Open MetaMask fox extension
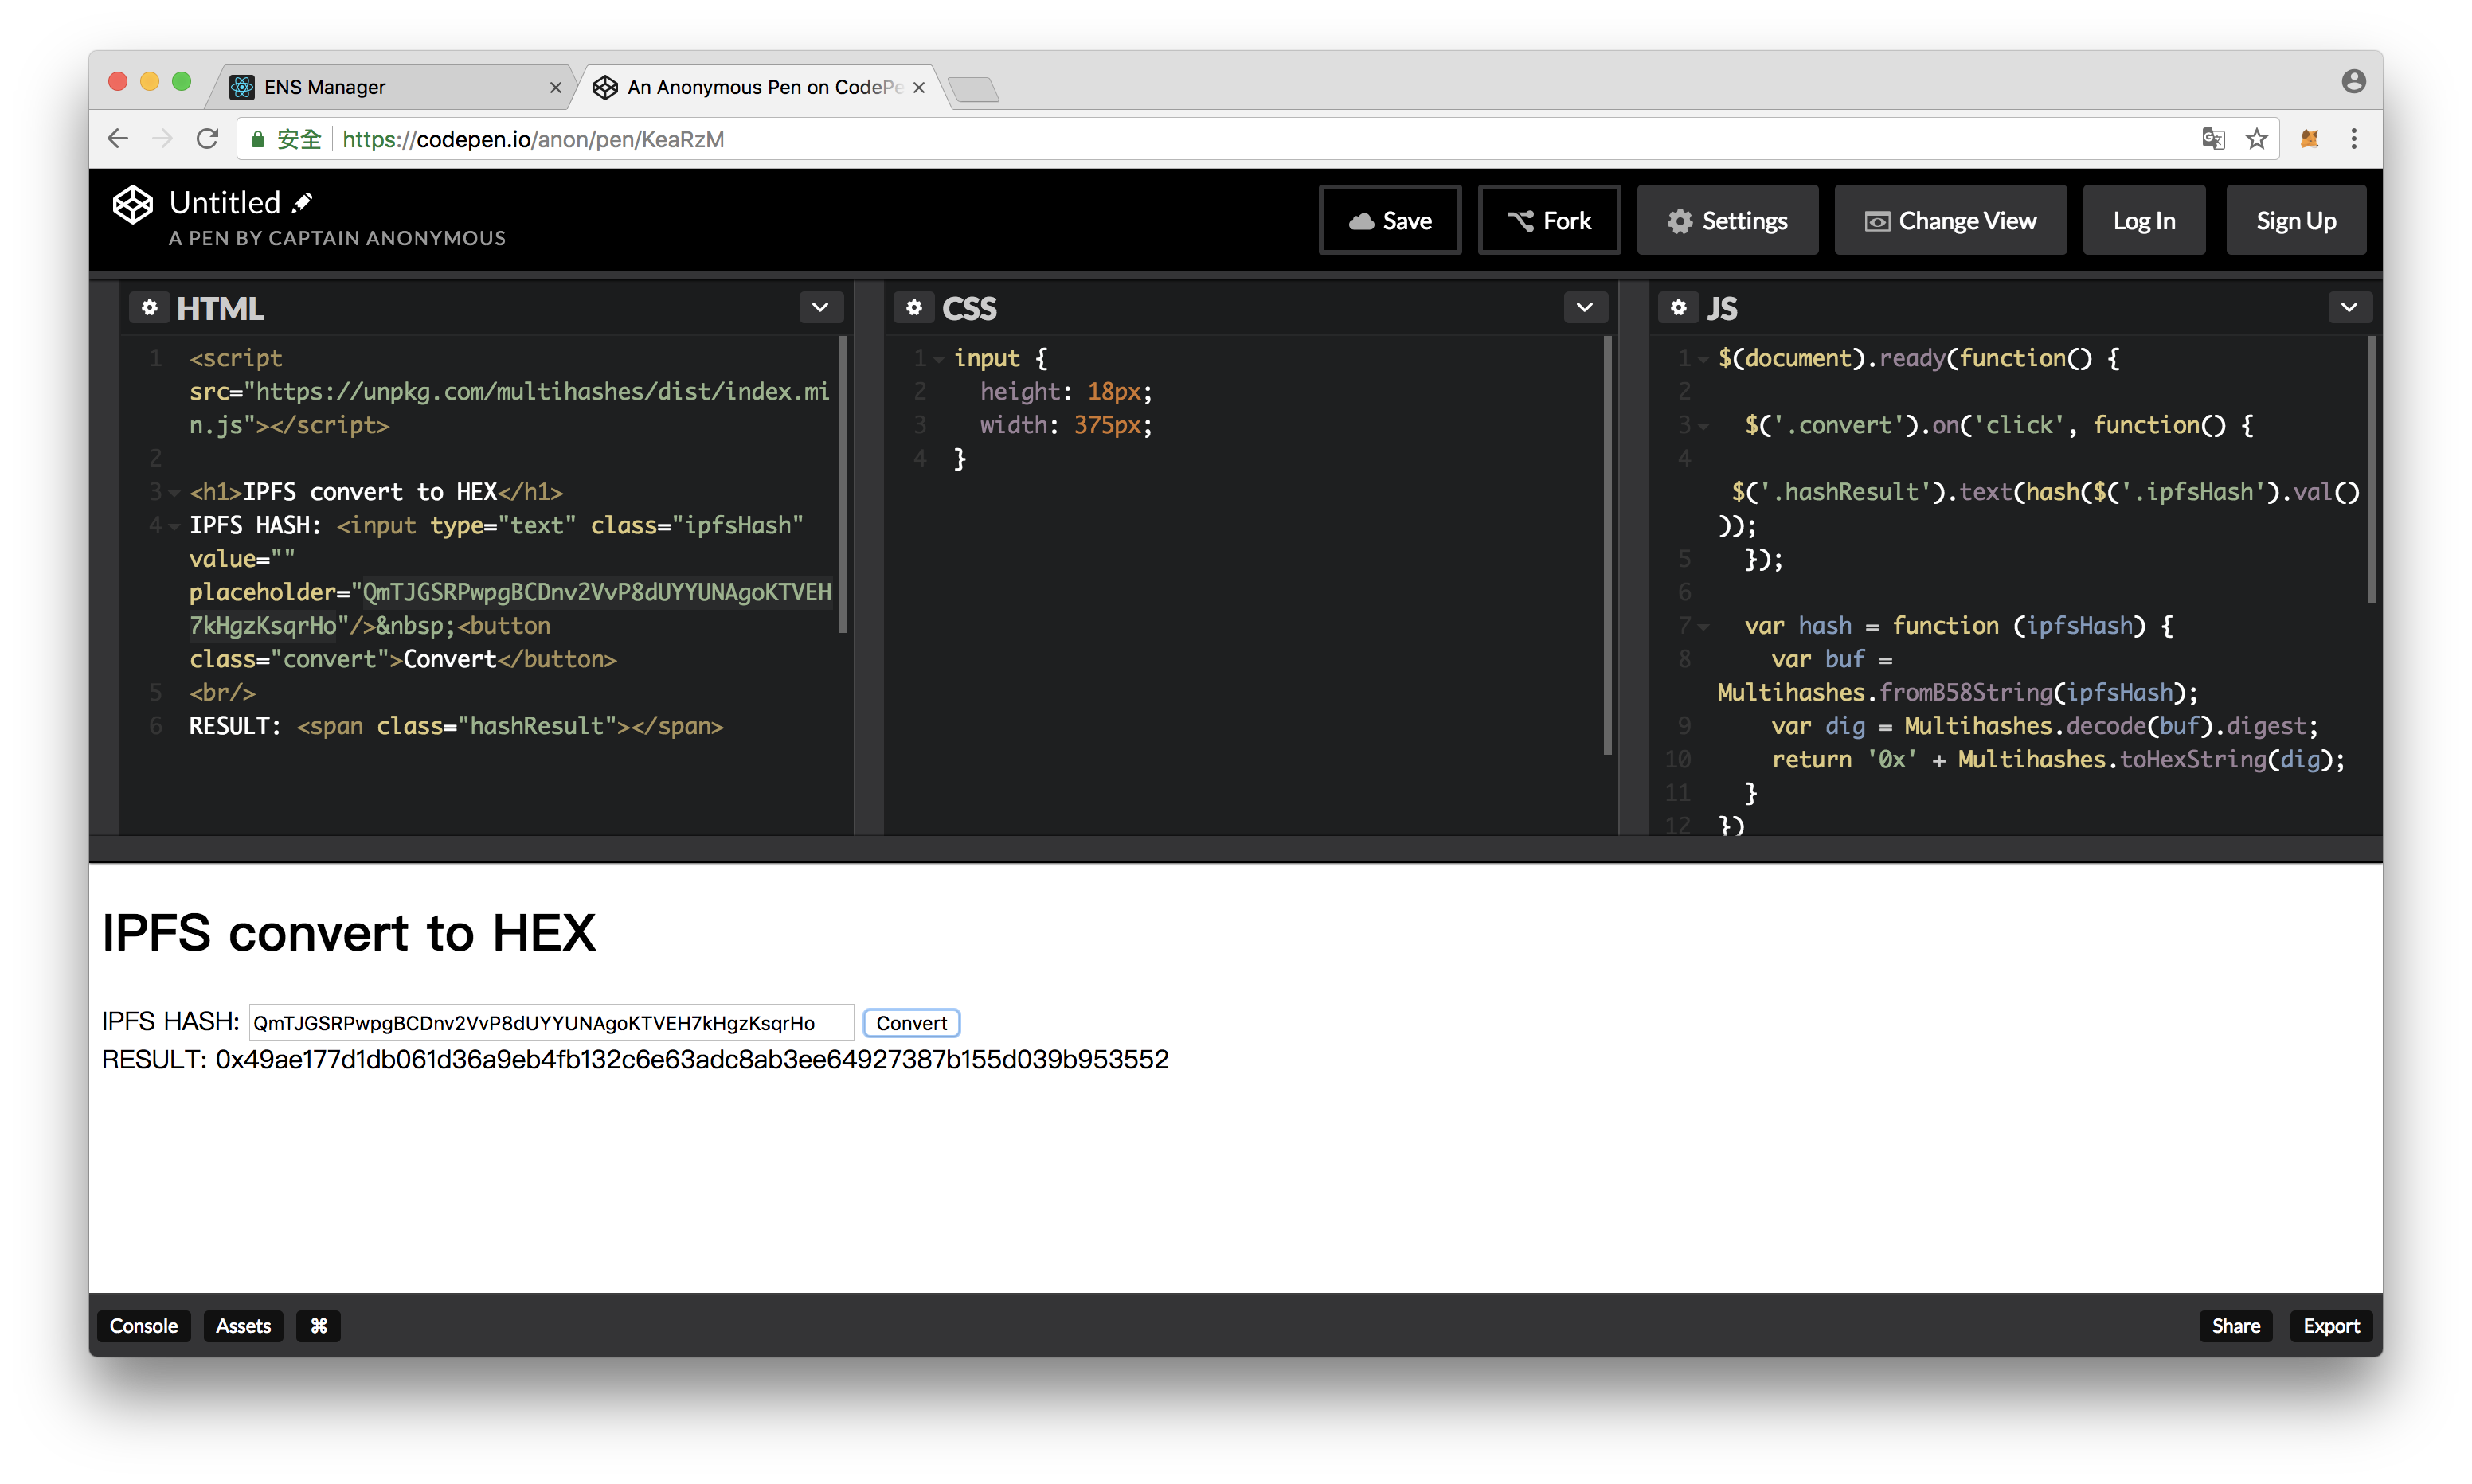The height and width of the screenshot is (1484, 2472). (x=2309, y=139)
